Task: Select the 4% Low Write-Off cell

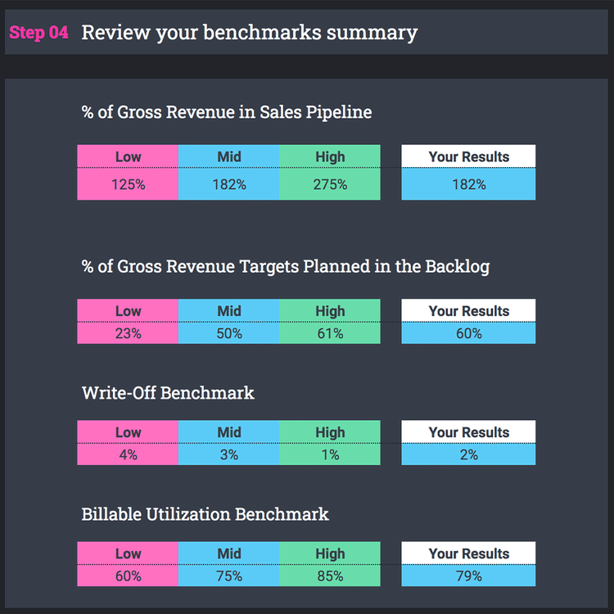Action: coord(128,454)
